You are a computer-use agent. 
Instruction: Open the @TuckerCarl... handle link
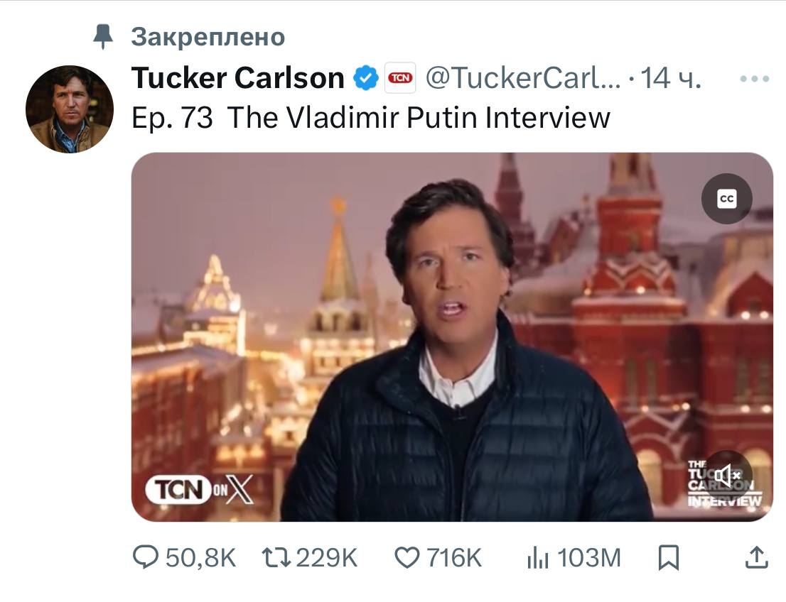523,78
